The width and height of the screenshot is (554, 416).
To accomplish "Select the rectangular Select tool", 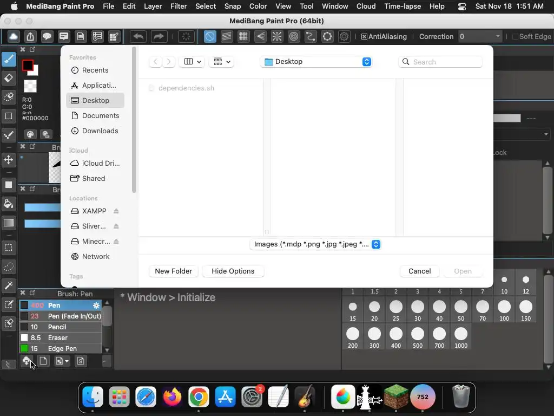I will pyautogui.click(x=9, y=248).
